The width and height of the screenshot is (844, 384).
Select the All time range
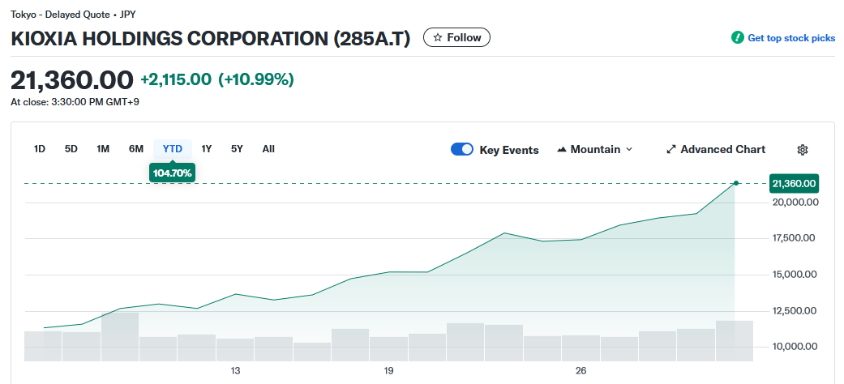coord(268,149)
